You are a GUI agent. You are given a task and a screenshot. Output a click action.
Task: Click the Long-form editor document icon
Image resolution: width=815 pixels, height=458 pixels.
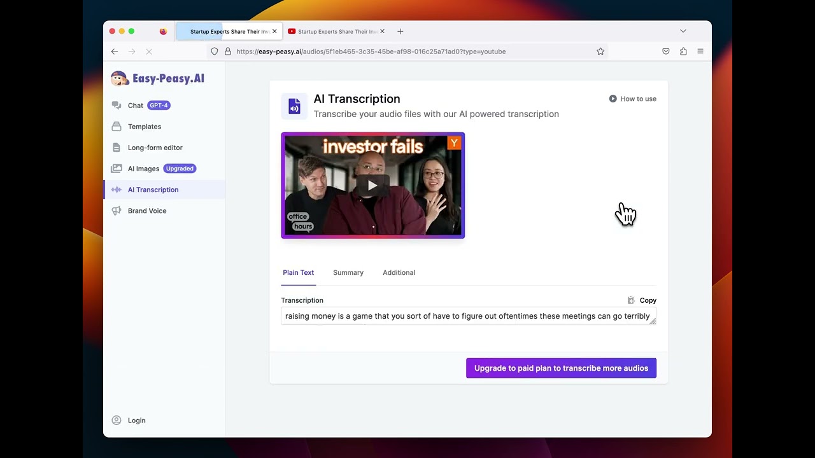pyautogui.click(x=116, y=148)
